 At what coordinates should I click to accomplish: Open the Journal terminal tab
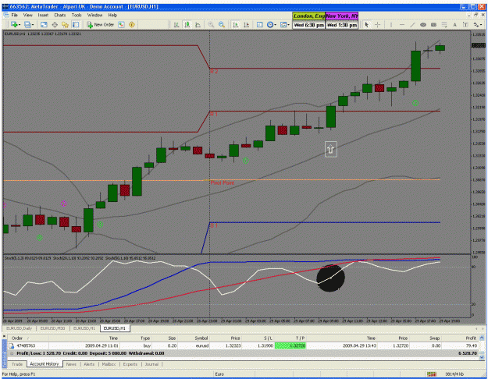151,364
